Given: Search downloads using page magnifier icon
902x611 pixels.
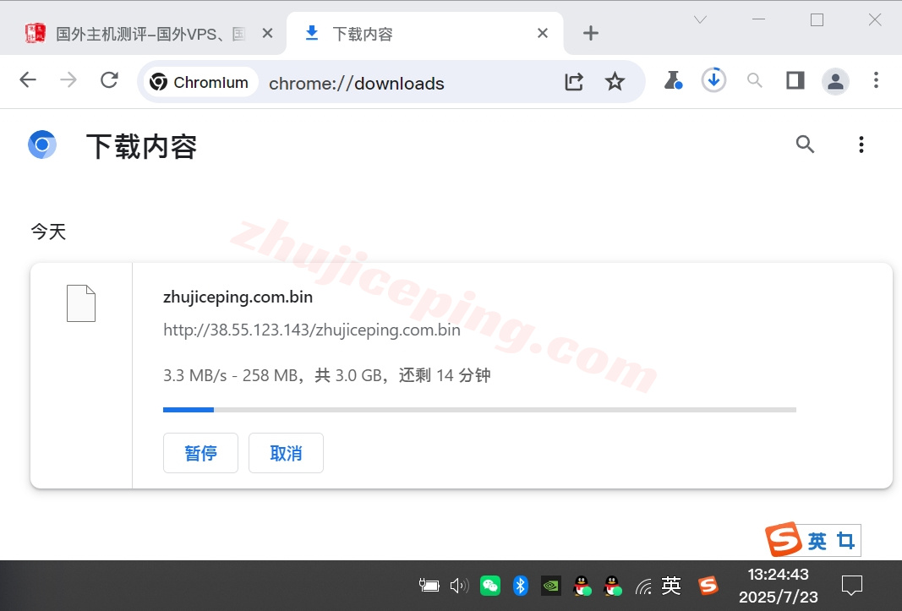Looking at the screenshot, I should [805, 144].
